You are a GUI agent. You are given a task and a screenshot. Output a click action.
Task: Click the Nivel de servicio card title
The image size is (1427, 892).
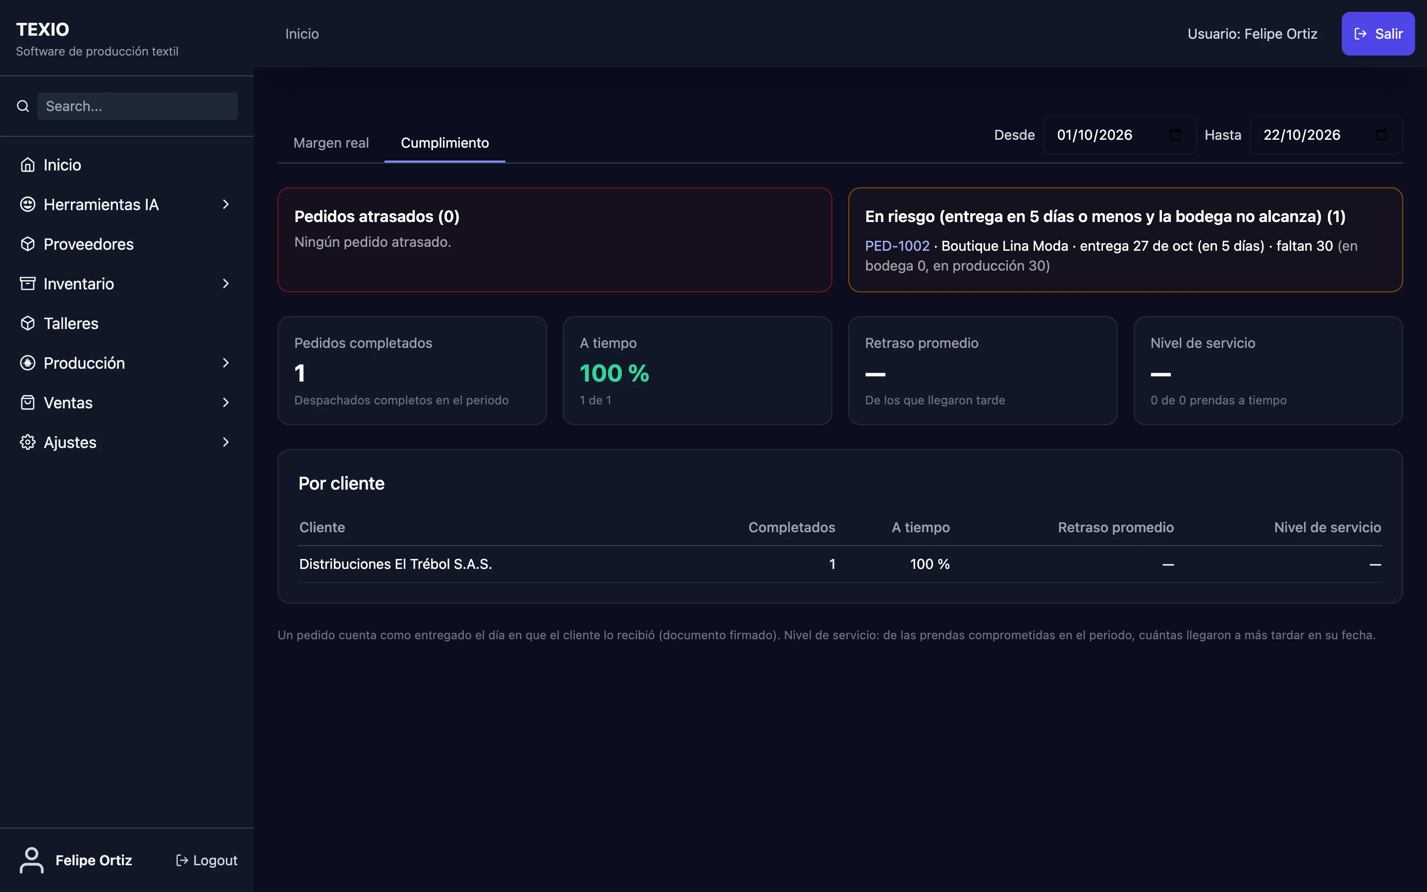[1203, 343]
